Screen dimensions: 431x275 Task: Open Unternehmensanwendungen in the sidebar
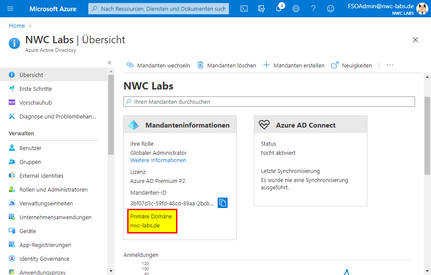55,217
